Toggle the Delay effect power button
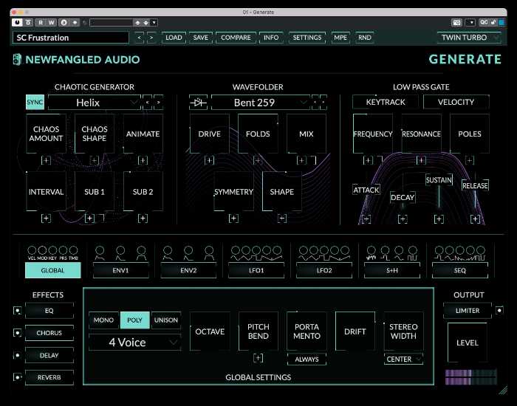517x406 pixels. point(18,355)
